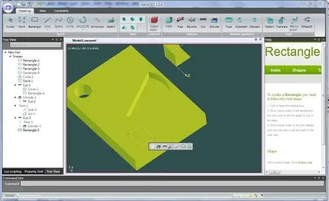Open the Line tool dropdown arrow
Viewport: 329px width, 201px height.
47,30
